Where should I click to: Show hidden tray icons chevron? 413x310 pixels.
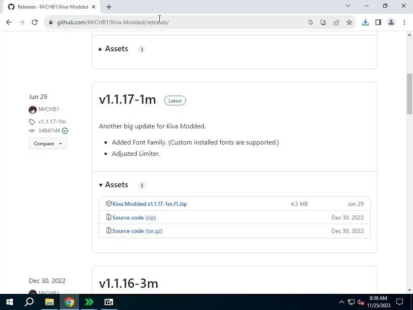click(x=341, y=302)
